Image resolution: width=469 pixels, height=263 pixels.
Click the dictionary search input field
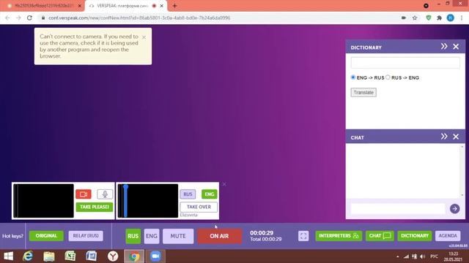[405, 63]
